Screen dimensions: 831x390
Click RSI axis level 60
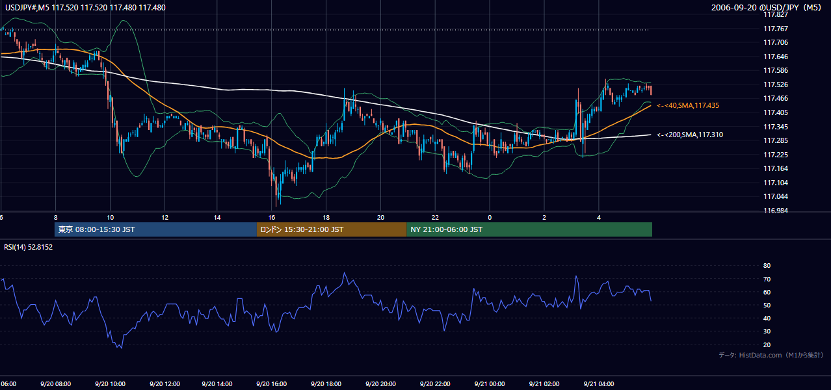pos(767,292)
